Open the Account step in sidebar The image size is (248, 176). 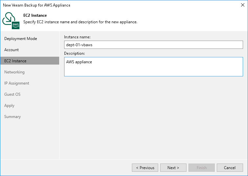tap(12, 50)
